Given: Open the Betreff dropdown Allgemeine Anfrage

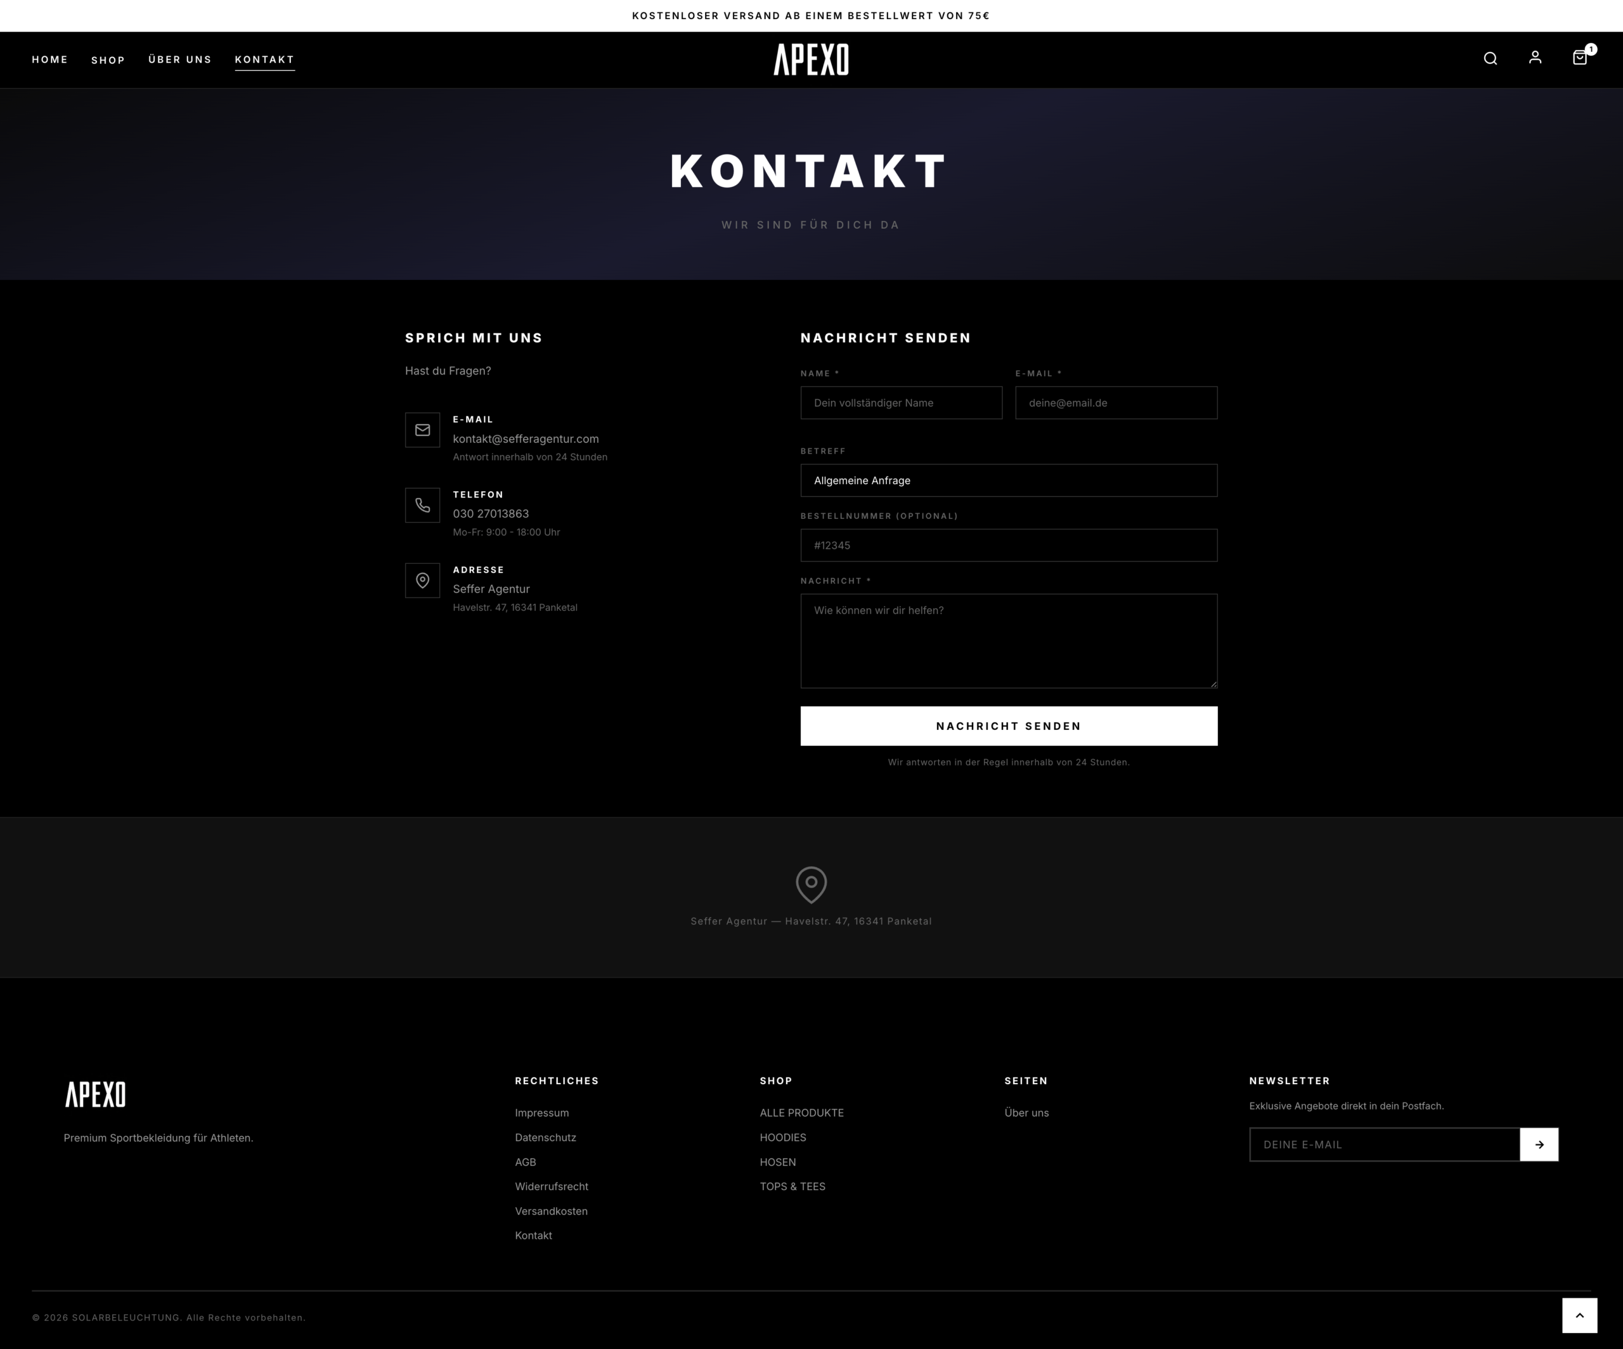Looking at the screenshot, I should point(1009,480).
